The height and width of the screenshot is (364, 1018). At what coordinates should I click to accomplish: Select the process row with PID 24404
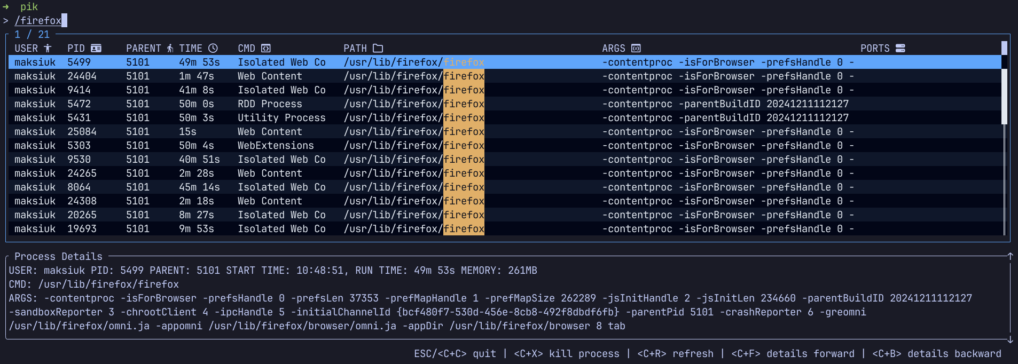click(505, 76)
